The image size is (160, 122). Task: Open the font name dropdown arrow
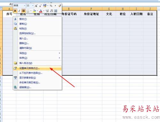pos(25,5)
